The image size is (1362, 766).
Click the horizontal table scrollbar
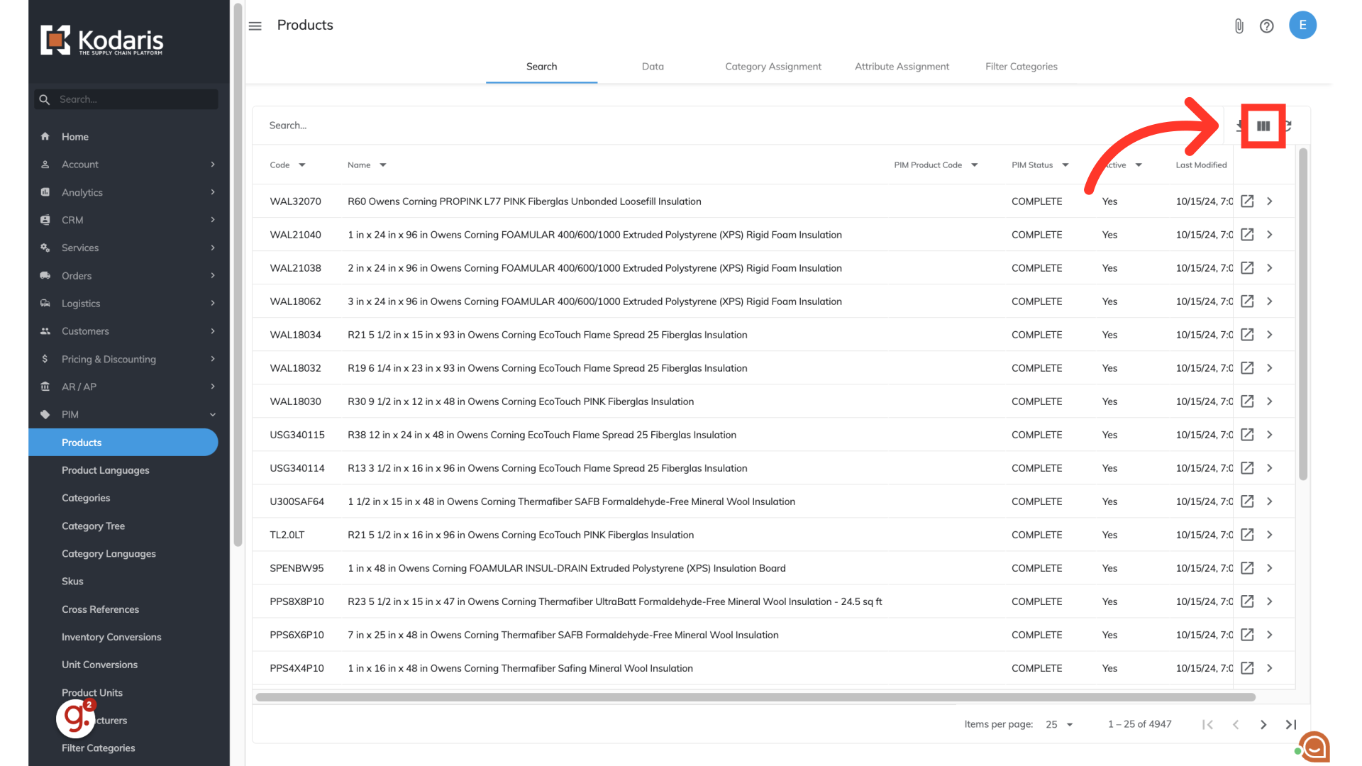click(755, 697)
